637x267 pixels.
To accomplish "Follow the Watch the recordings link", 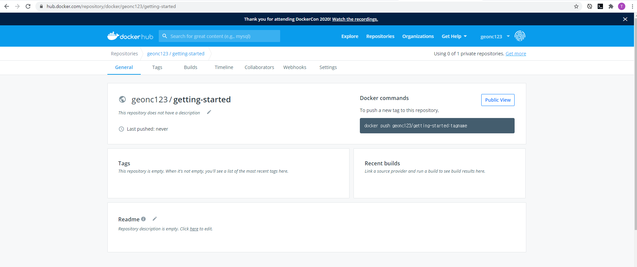I will pos(355,19).
